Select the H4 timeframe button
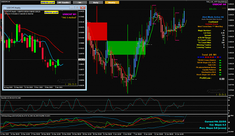Viewport: 235px width, 136px height. (80, 3)
